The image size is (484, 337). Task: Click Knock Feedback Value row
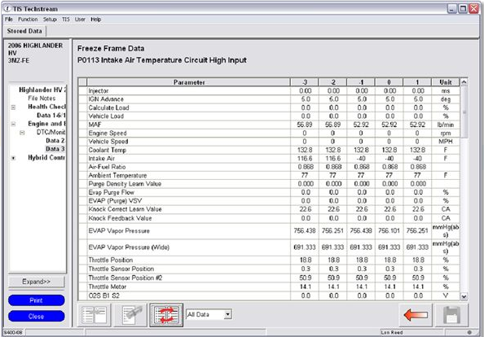click(x=269, y=218)
